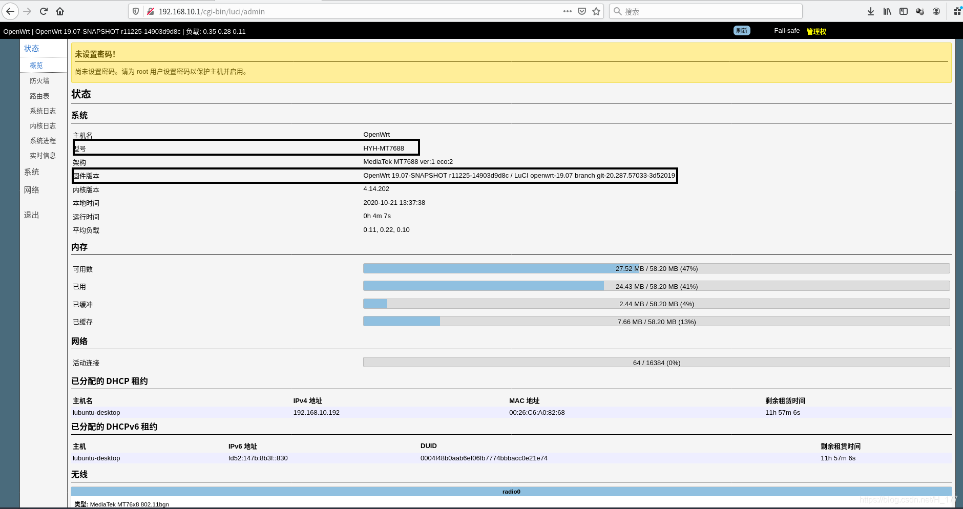Click the tracking protection shield icon
Image resolution: width=963 pixels, height=509 pixels.
coord(136,11)
